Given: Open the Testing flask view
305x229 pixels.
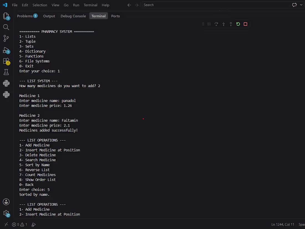Looking at the screenshot, I should 6,72.
